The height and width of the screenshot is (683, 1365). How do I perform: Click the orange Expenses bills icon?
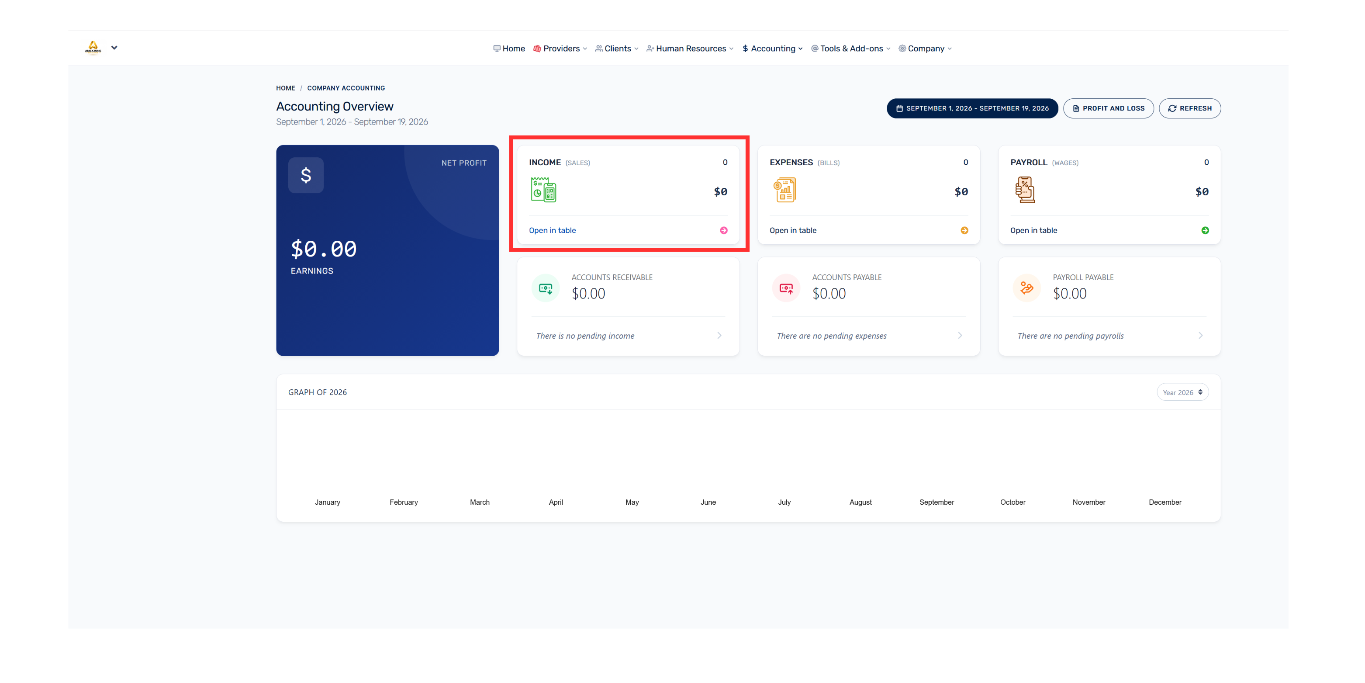[x=784, y=190]
